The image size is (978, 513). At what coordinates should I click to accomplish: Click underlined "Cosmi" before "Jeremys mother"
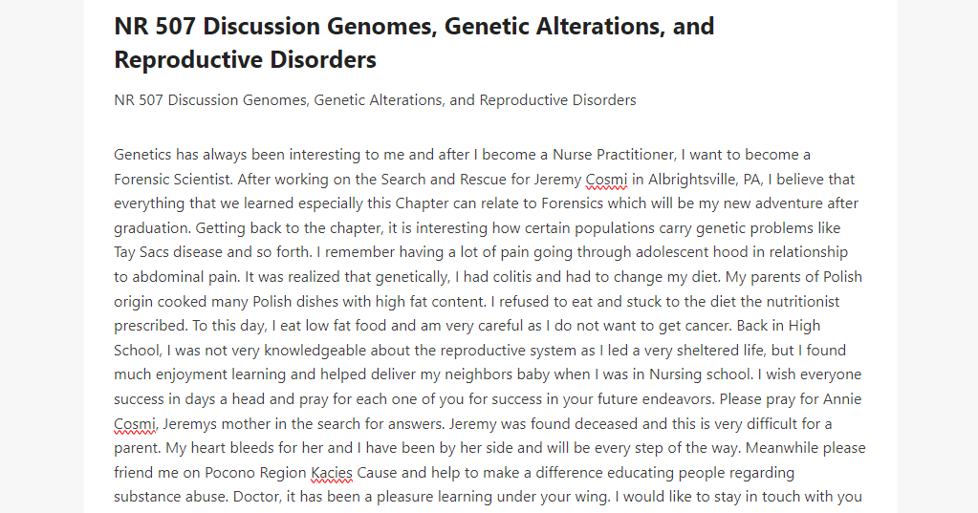pos(136,424)
